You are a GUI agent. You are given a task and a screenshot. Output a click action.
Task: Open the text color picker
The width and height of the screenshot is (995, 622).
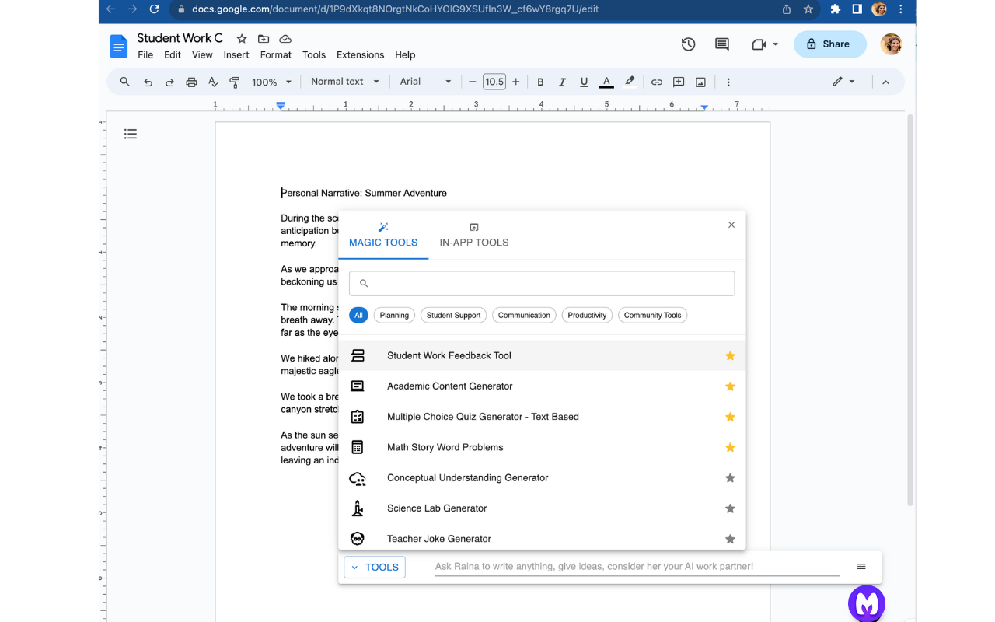pyautogui.click(x=606, y=82)
